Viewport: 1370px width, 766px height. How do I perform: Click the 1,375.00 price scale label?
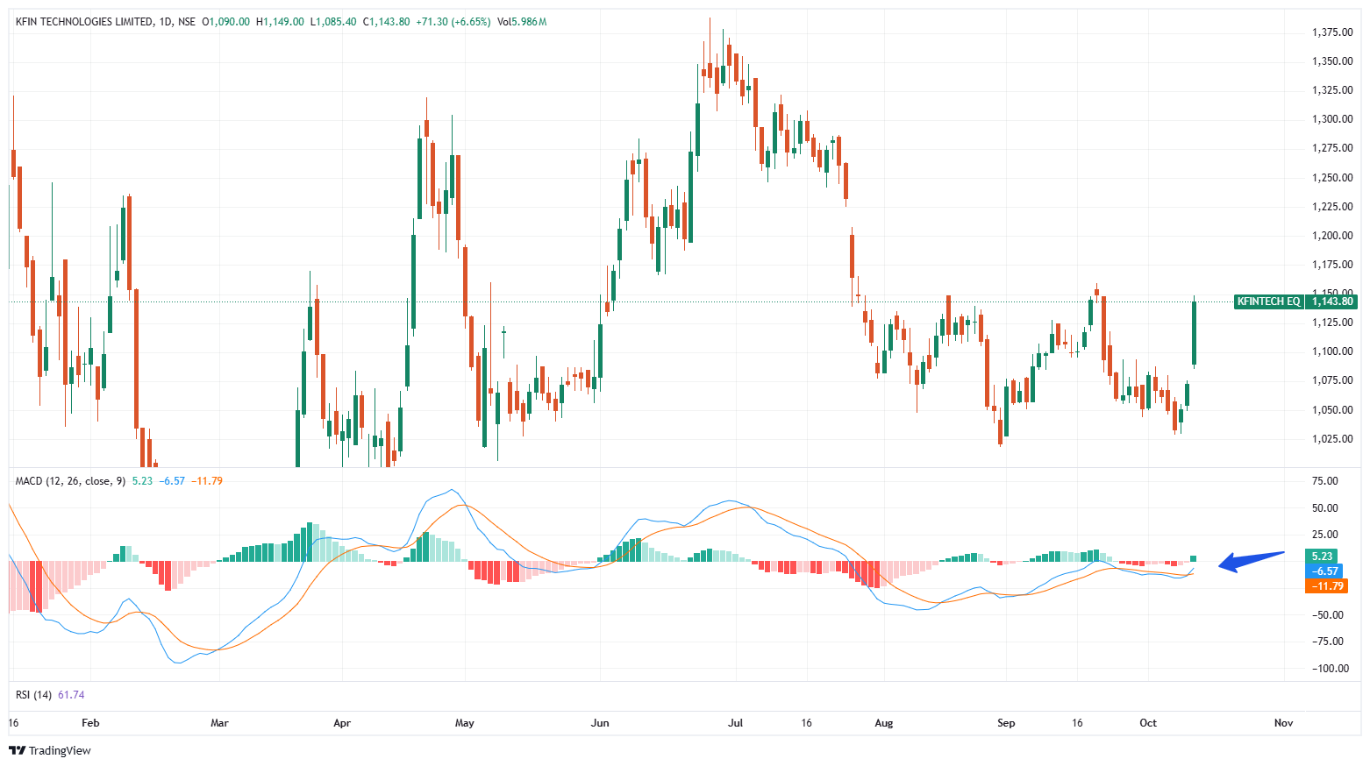point(1331,32)
